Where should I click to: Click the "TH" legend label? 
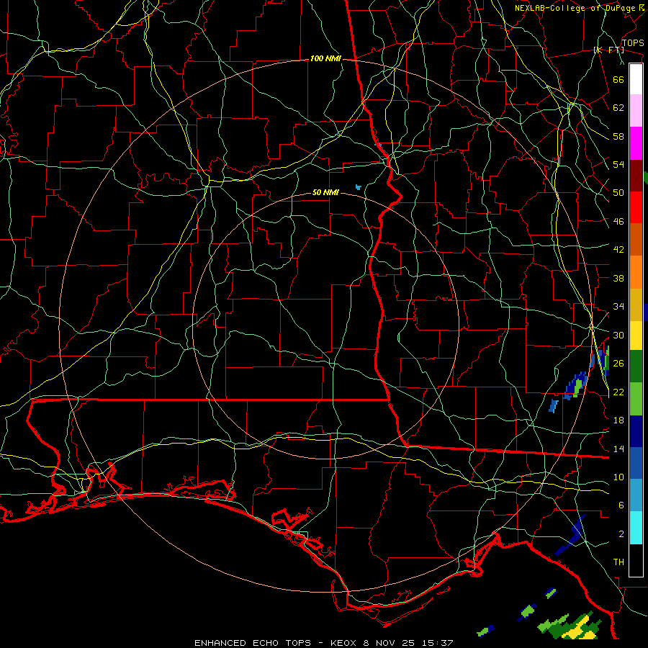[x=618, y=562]
